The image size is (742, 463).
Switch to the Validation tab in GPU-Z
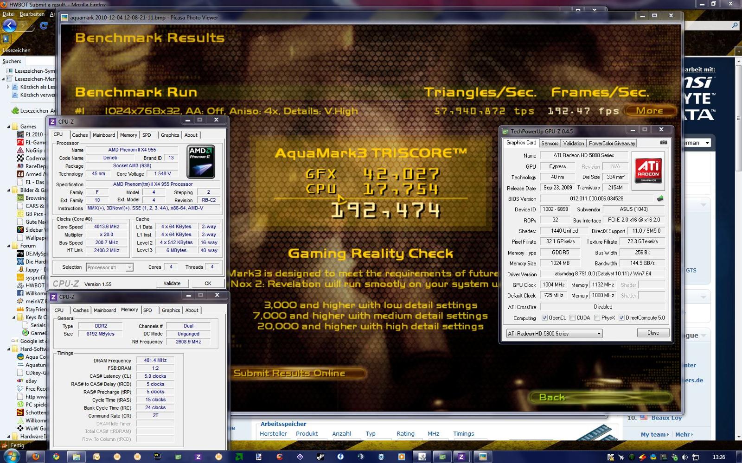coord(574,144)
